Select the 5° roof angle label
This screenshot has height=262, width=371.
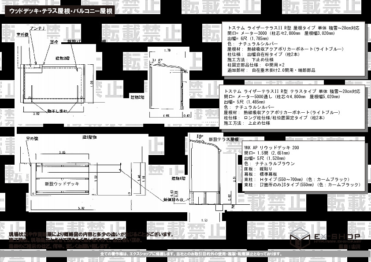160,60
